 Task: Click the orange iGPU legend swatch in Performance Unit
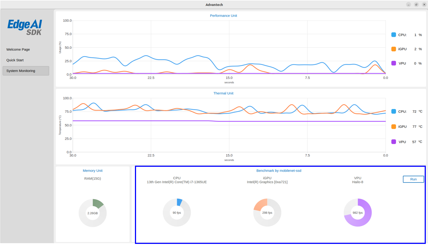394,49
